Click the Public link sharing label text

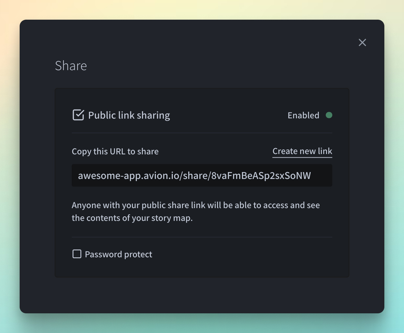[129, 115]
